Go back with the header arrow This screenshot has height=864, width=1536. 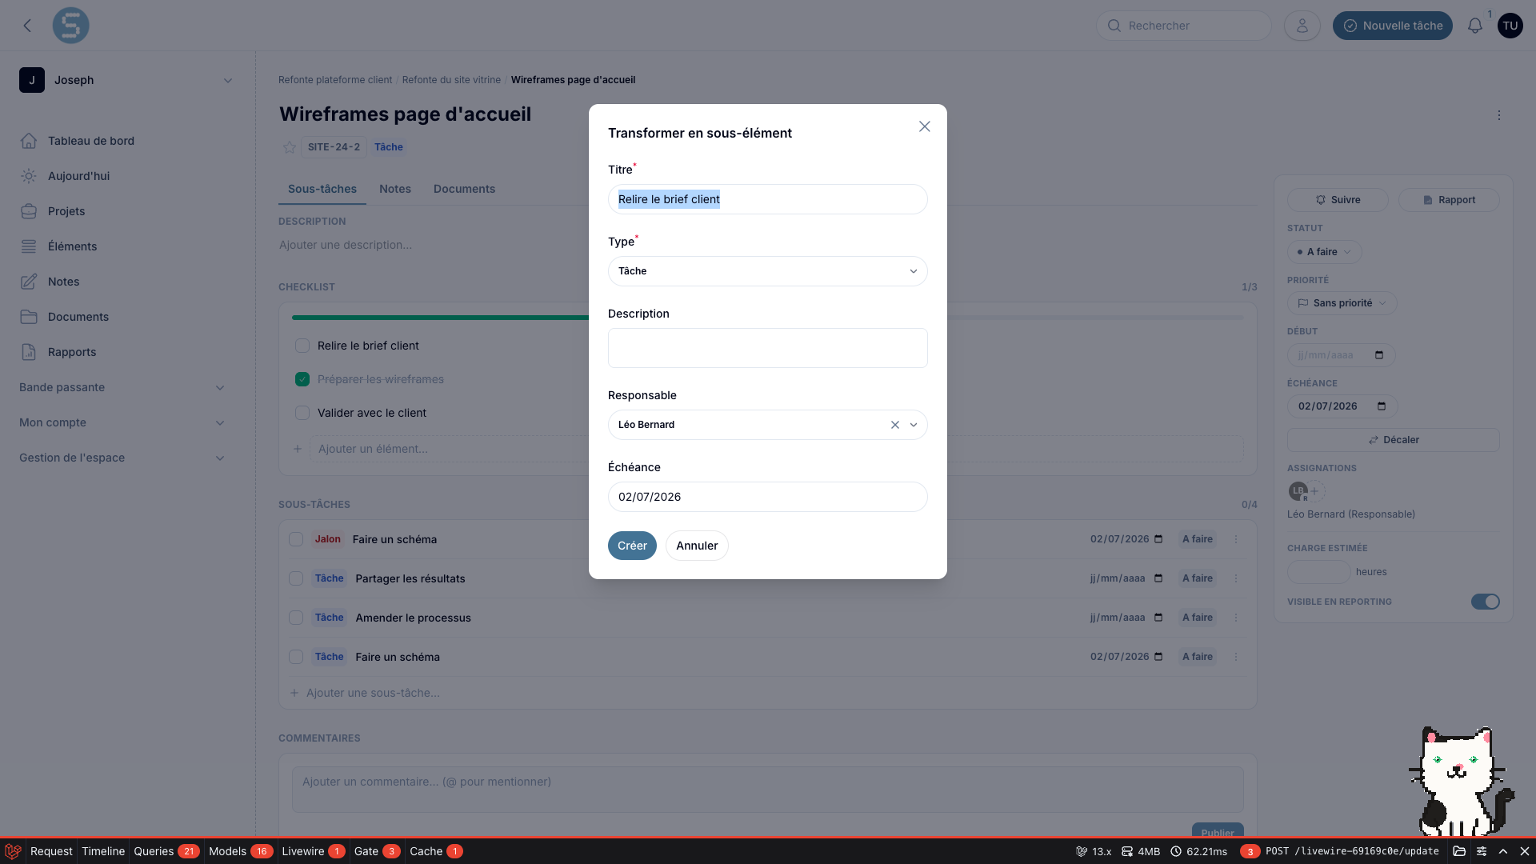pos(28,26)
